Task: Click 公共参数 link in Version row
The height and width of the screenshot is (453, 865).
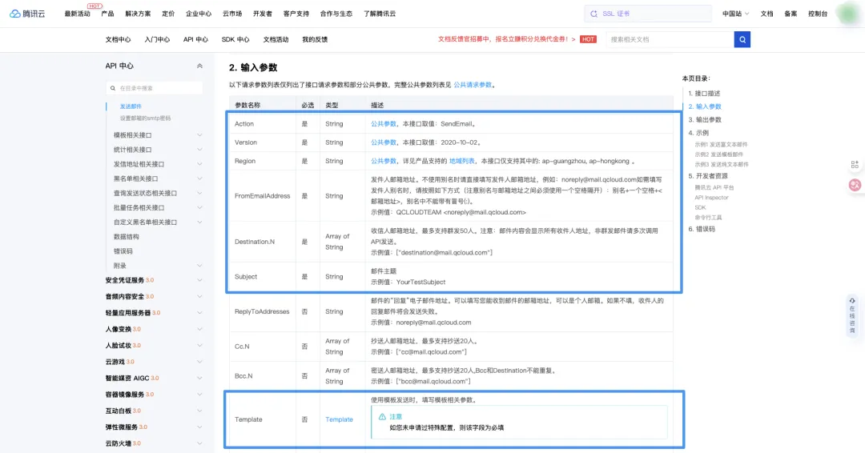Action: pyautogui.click(x=384, y=142)
